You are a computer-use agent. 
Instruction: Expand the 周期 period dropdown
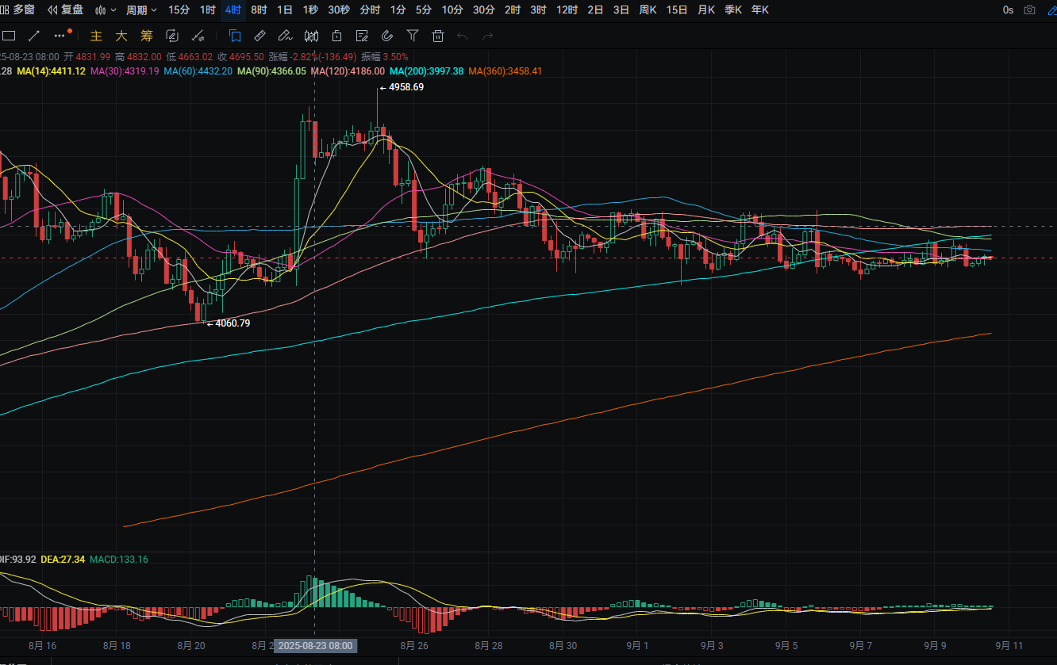pyautogui.click(x=141, y=10)
